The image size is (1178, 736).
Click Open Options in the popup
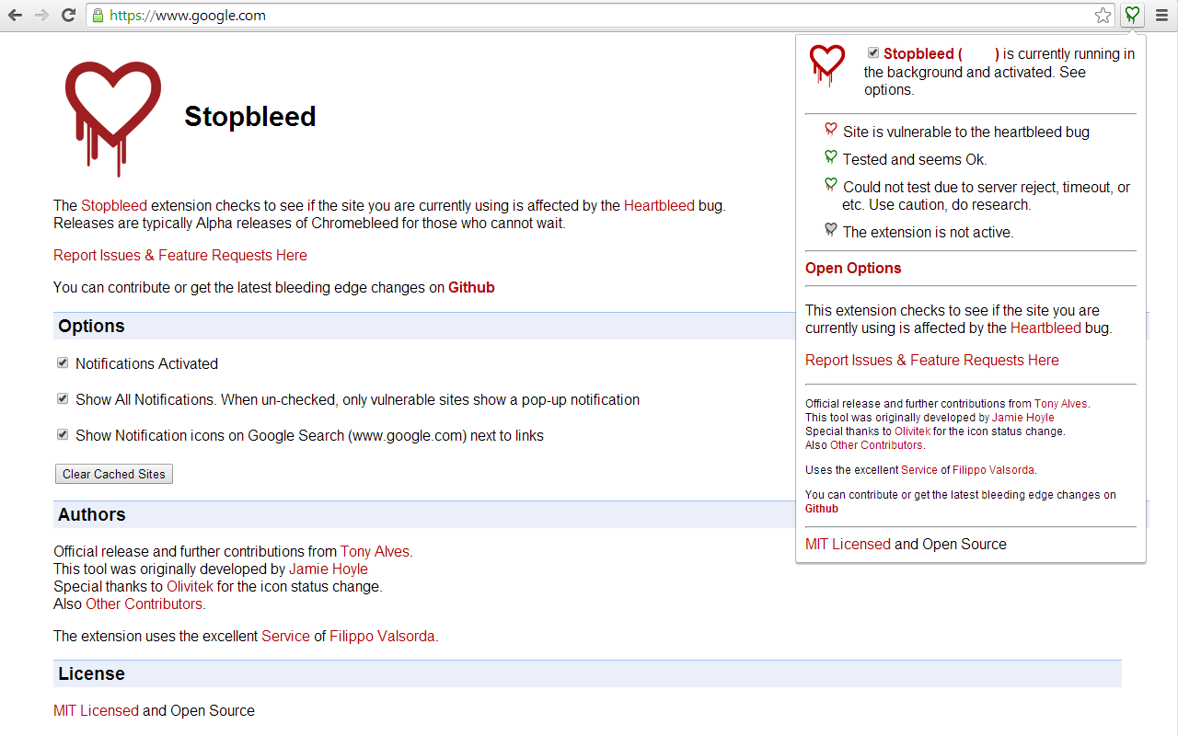click(853, 269)
